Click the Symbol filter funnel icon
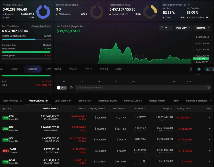This screenshot has width=214, height=167. [x=11, y=109]
